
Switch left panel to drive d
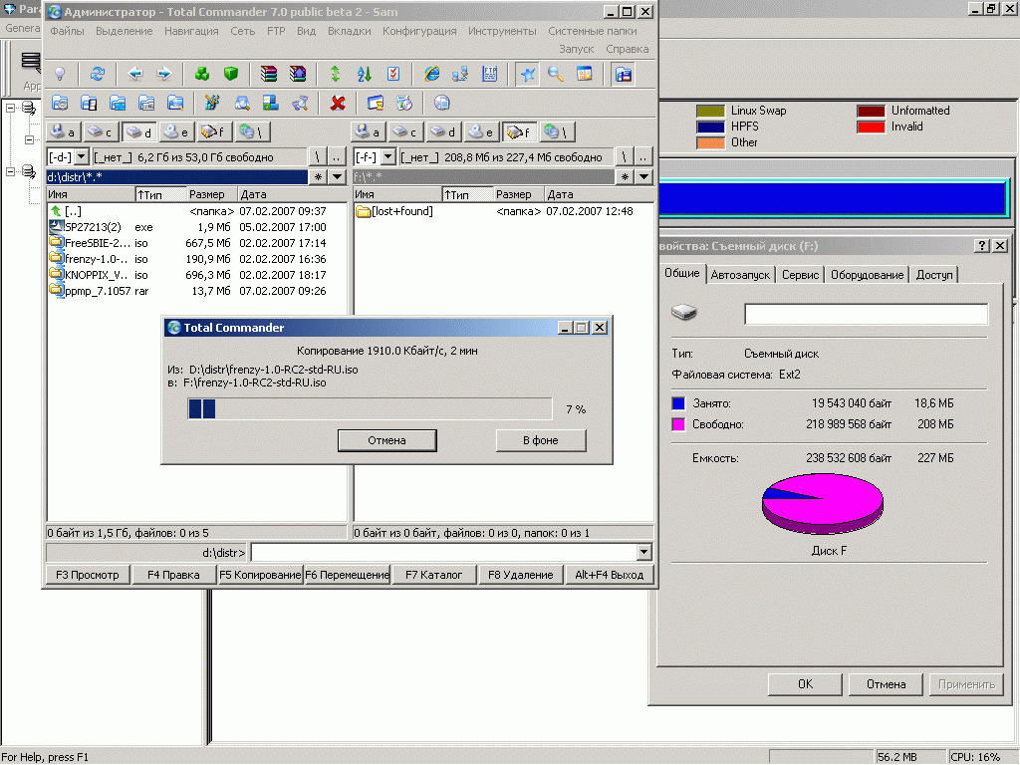[x=138, y=132]
